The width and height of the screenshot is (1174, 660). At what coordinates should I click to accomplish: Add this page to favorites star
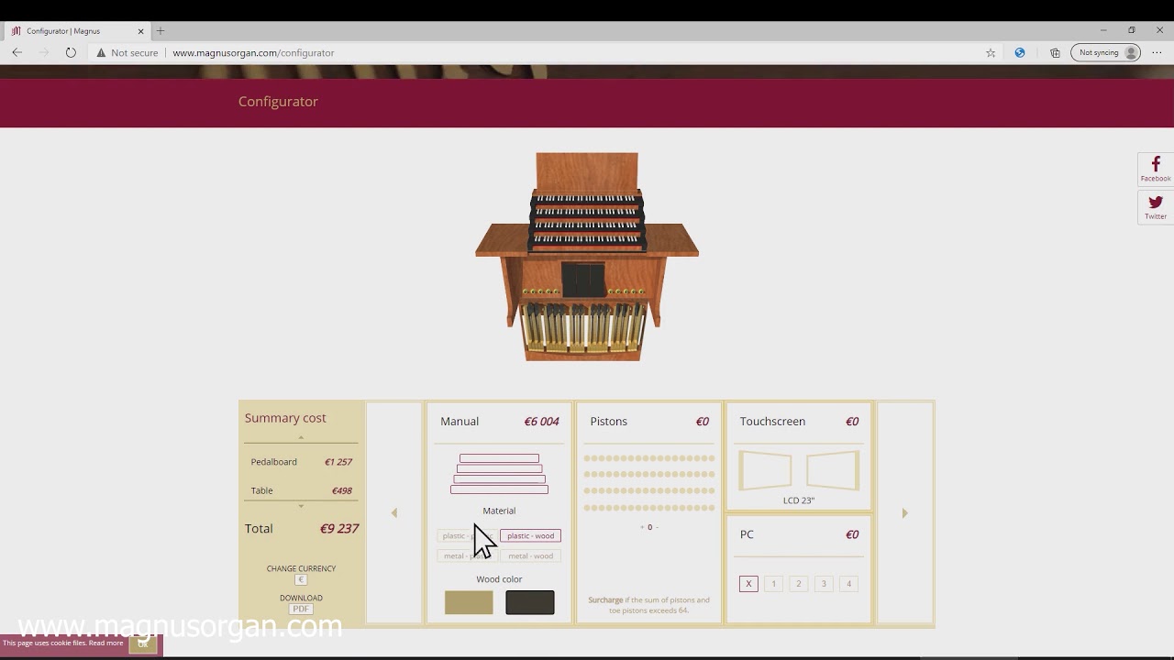click(x=991, y=52)
